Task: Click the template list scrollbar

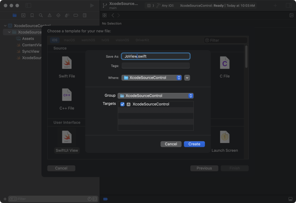Action: click(246, 57)
